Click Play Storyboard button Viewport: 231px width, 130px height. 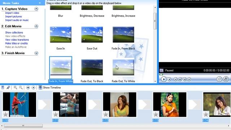34,87
